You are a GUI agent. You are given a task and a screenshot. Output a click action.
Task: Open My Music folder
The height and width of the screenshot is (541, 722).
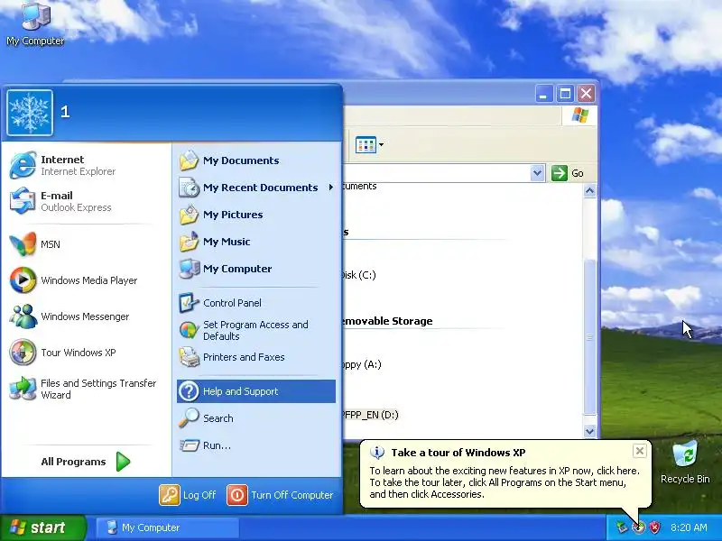coord(256,242)
